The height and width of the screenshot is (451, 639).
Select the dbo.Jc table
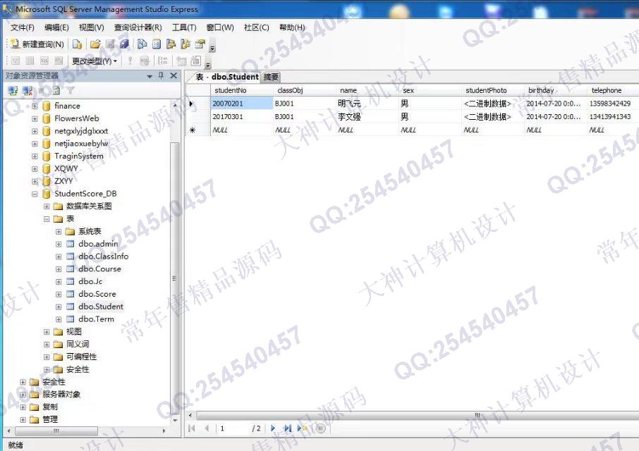[x=90, y=281]
